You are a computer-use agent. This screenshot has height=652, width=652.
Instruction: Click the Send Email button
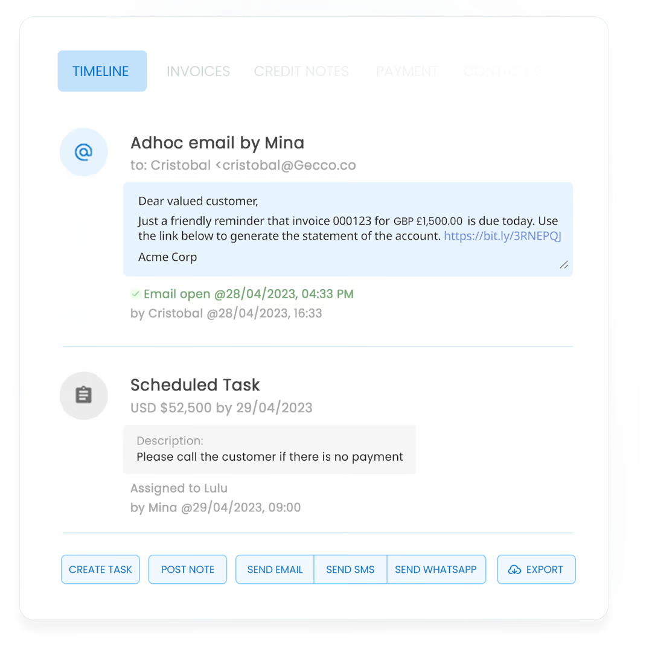275,569
